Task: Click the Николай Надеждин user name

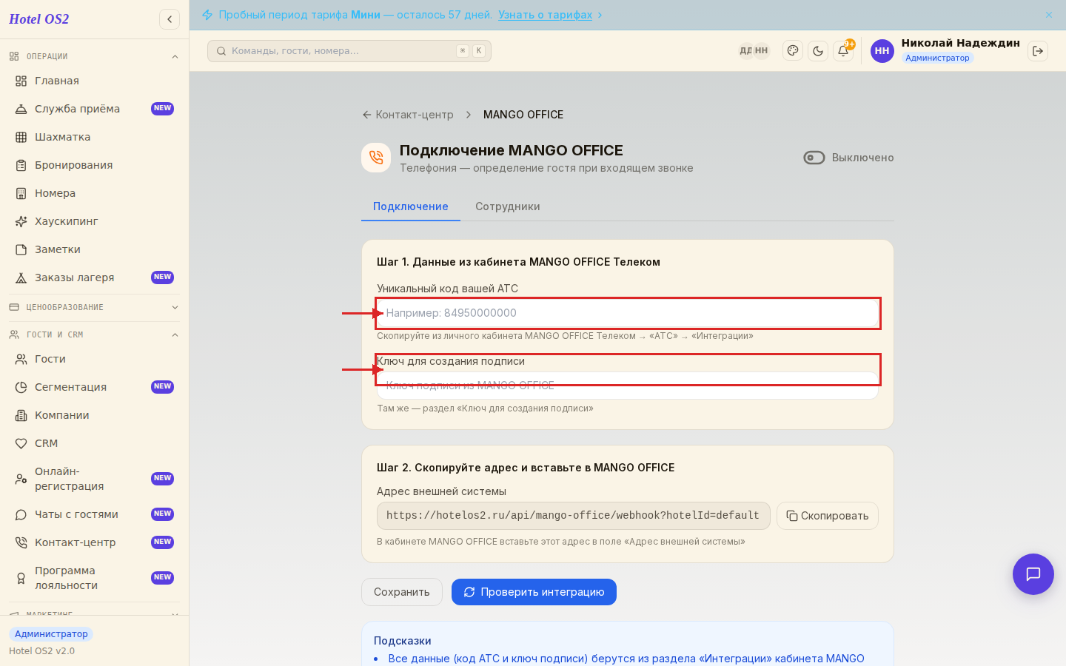Action: click(x=961, y=43)
